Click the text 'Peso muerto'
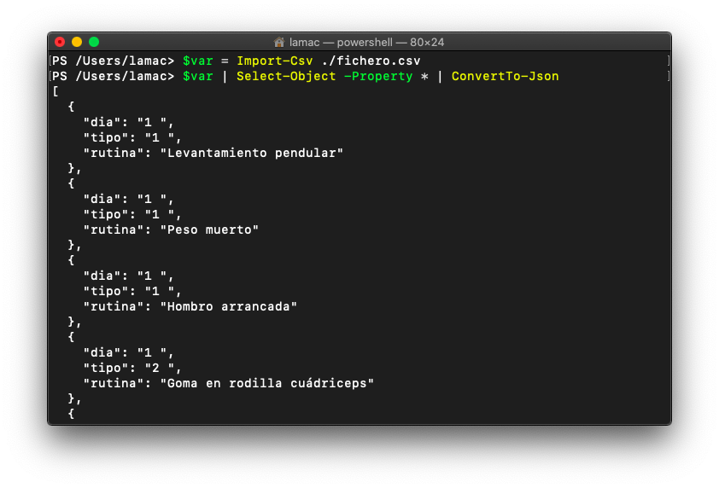 coord(209,229)
